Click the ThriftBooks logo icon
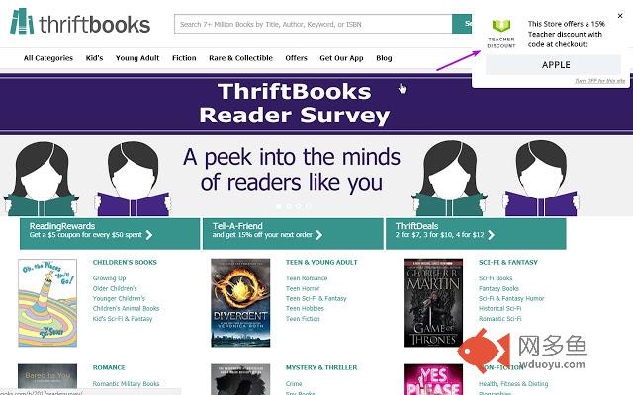This screenshot has height=395, width=633. click(22, 22)
